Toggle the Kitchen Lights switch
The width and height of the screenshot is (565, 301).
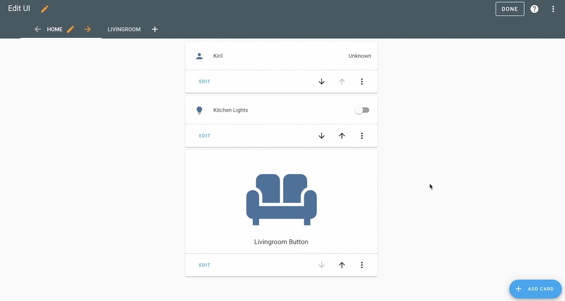click(362, 110)
